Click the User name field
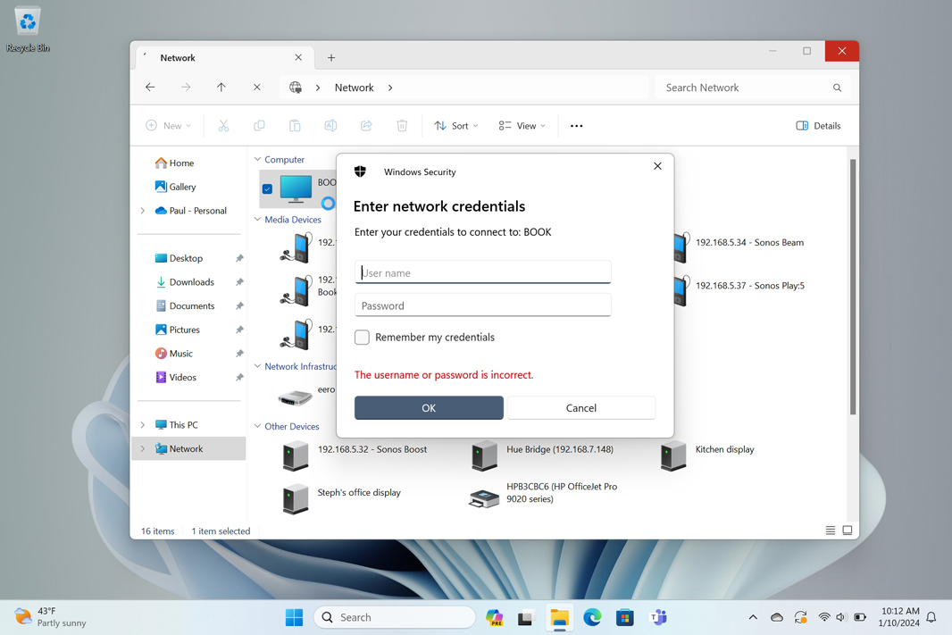The height and width of the screenshot is (635, 952). click(x=482, y=272)
